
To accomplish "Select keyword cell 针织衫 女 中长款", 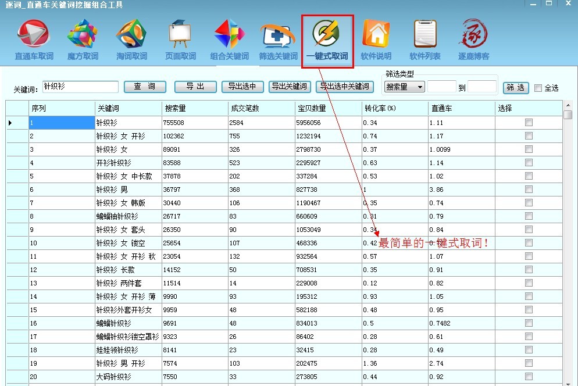I will coord(129,176).
